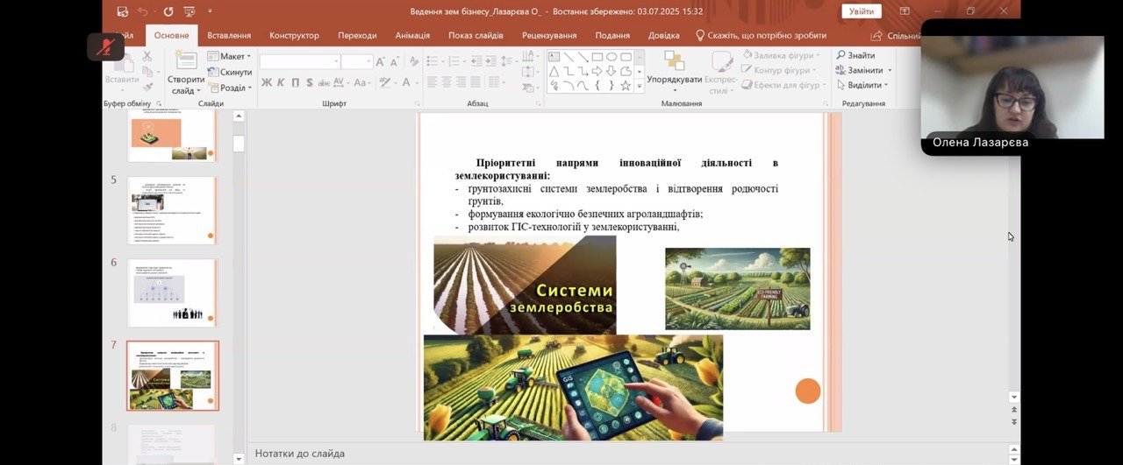Click the Save icon in the title bar
Viewport: 1123px width, 465px height.
click(x=122, y=11)
